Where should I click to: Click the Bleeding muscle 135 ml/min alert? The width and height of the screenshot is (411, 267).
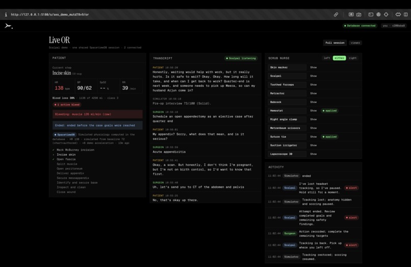pyautogui.click(x=97, y=114)
